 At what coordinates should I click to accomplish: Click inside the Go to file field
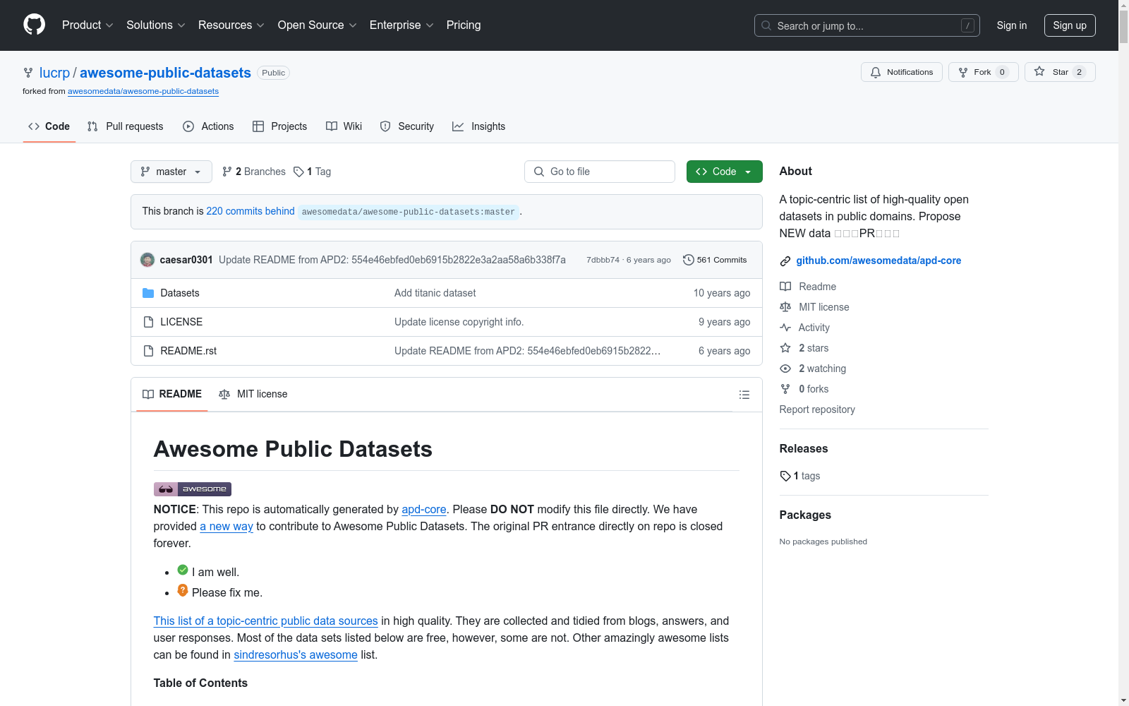coord(599,172)
